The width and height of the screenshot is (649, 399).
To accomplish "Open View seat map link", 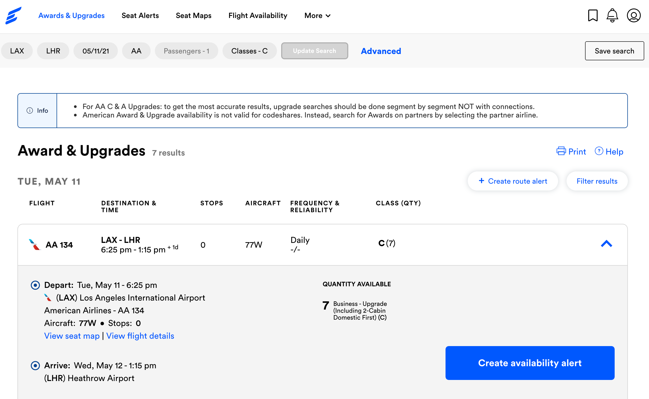I will 72,336.
